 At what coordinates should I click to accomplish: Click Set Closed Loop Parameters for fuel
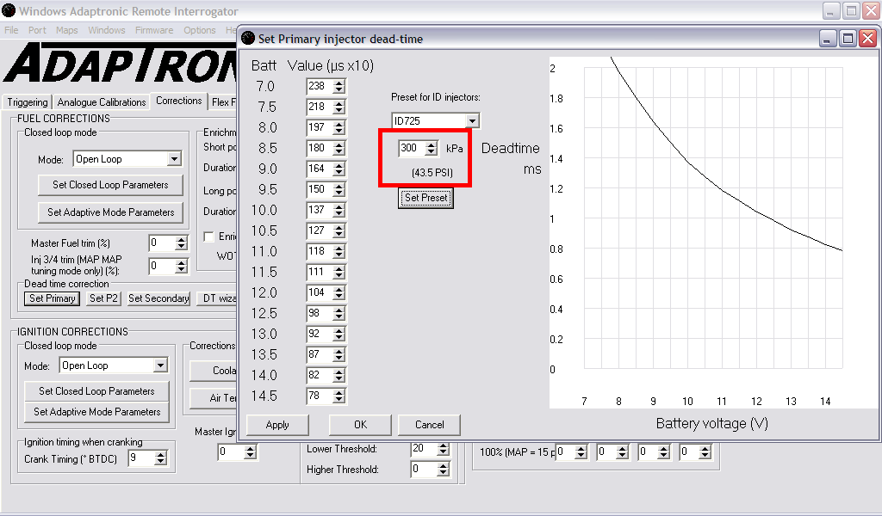point(110,185)
